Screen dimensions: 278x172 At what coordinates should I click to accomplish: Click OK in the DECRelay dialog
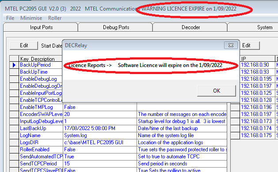click(x=217, y=90)
